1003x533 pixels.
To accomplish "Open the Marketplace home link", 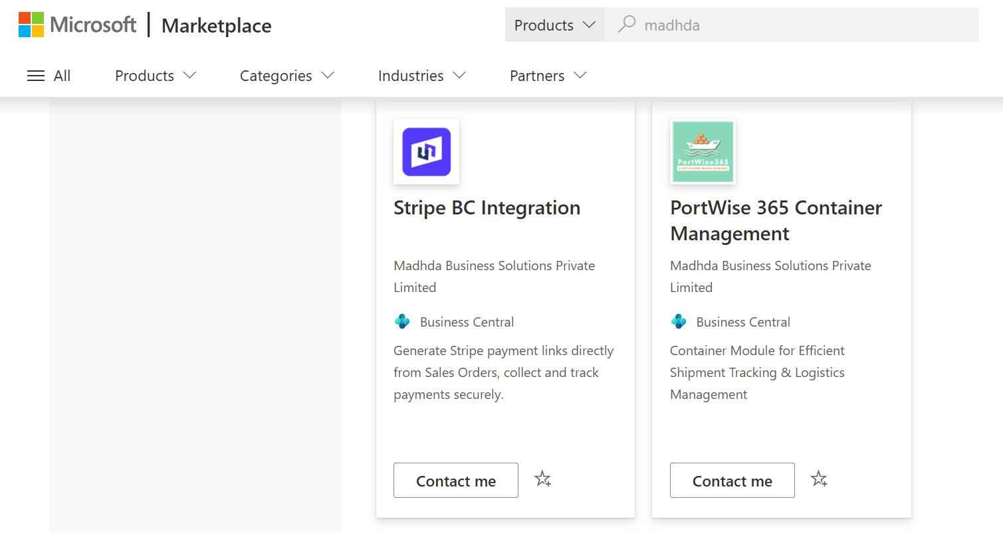I will pos(216,26).
